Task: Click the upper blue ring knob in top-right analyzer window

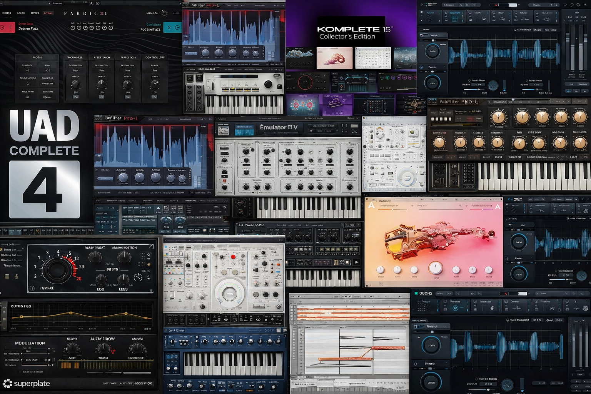Action: pyautogui.click(x=432, y=51)
